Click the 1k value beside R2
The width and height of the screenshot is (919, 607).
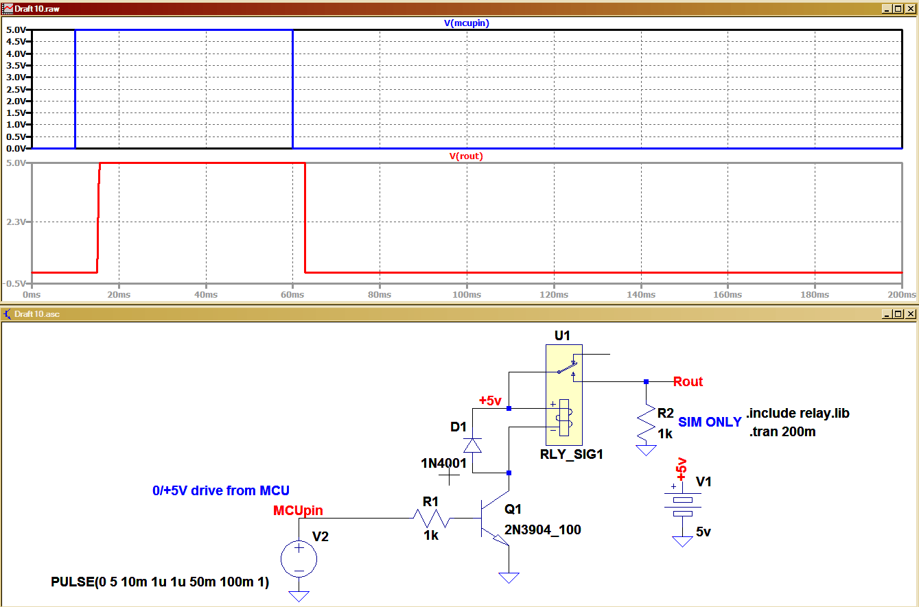[x=665, y=433]
